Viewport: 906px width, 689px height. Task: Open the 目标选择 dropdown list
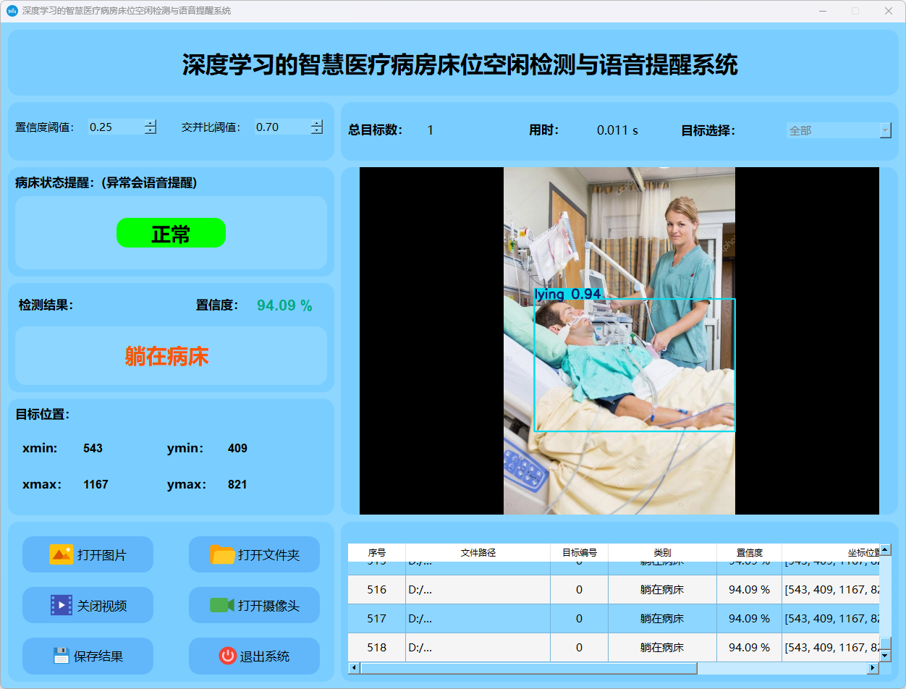click(885, 130)
